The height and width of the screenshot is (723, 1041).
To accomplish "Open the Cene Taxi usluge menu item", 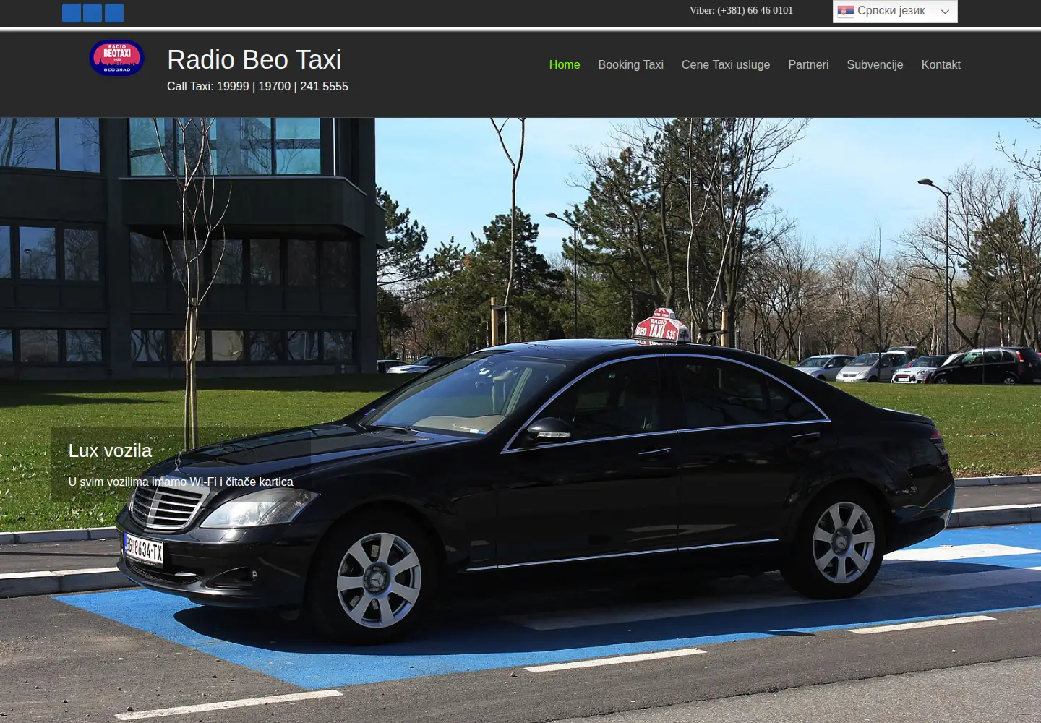I will (x=726, y=64).
